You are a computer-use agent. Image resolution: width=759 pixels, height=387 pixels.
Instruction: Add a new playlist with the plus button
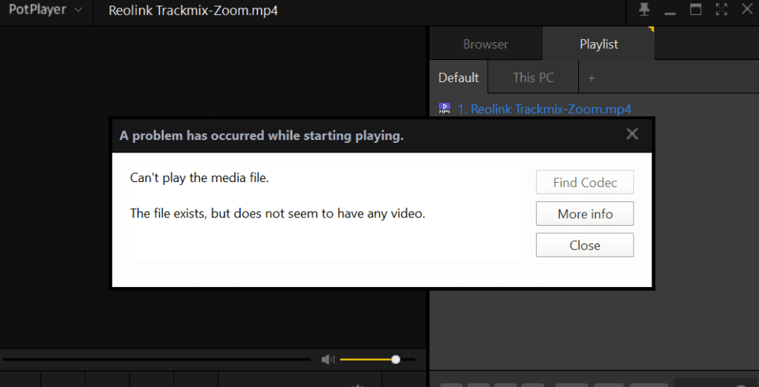click(591, 78)
